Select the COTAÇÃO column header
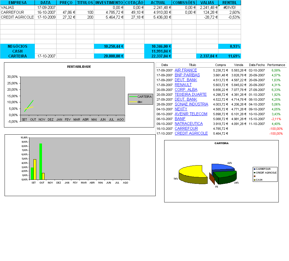 click(x=134, y=3)
